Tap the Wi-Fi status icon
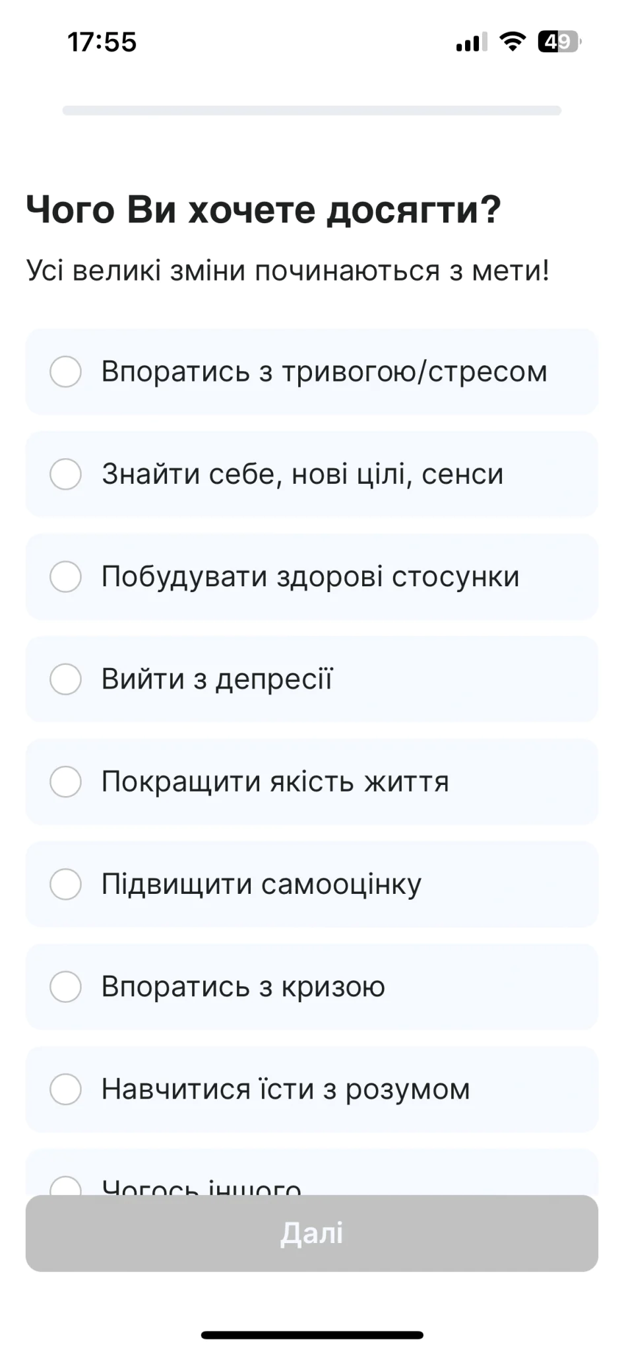624x1352 pixels. click(x=512, y=42)
